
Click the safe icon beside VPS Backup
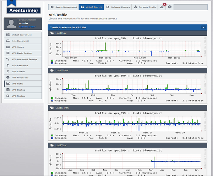point(8,90)
